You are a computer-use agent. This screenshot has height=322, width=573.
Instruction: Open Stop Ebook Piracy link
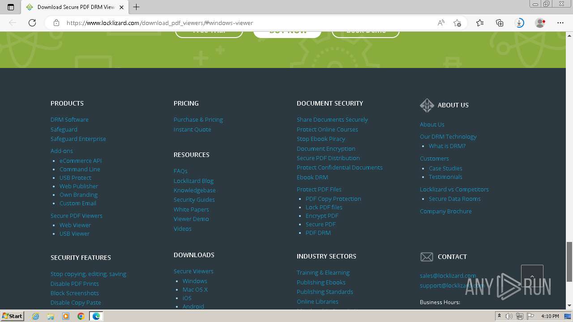[x=321, y=139]
